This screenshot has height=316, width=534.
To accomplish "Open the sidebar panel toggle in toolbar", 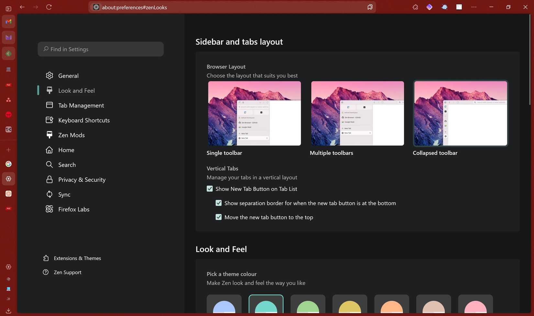I will coord(459,7).
